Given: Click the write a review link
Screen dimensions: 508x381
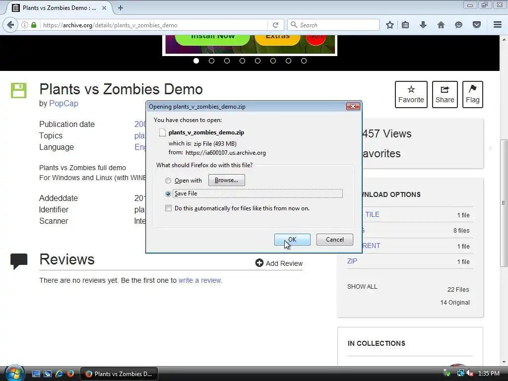Looking at the screenshot, I should [x=200, y=280].
